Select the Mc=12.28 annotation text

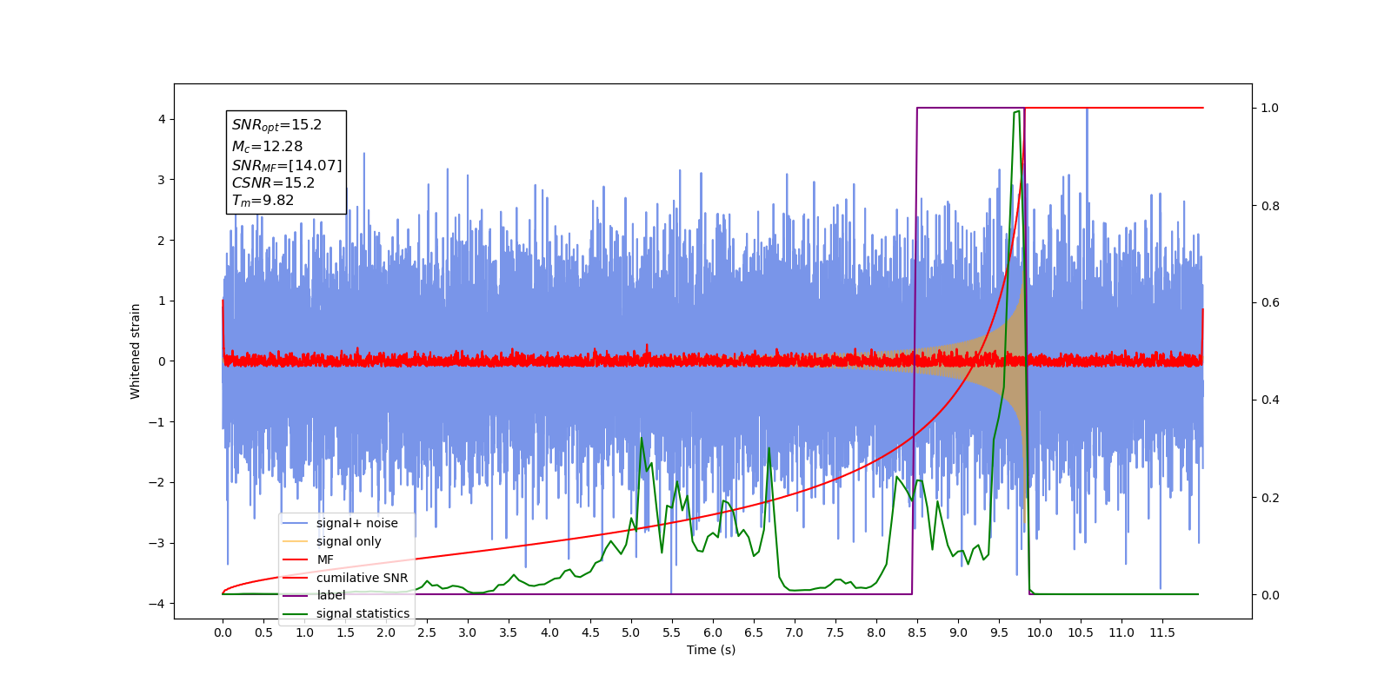(x=267, y=146)
